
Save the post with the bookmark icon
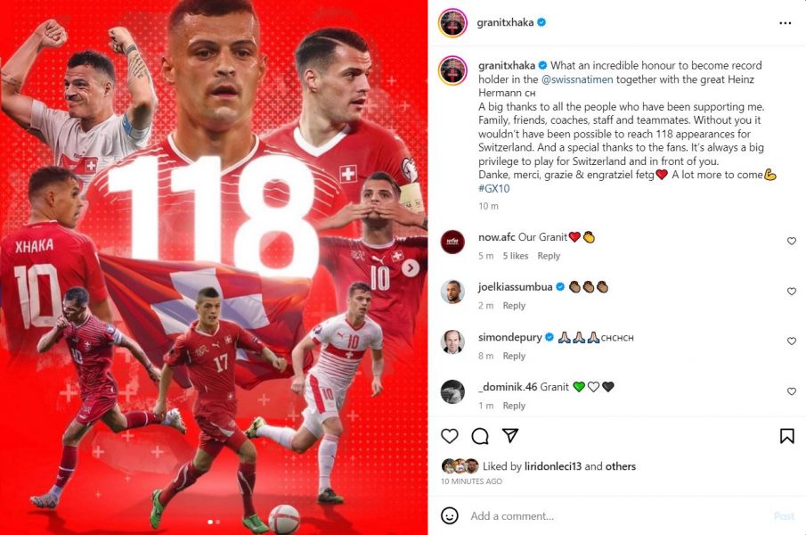click(786, 436)
